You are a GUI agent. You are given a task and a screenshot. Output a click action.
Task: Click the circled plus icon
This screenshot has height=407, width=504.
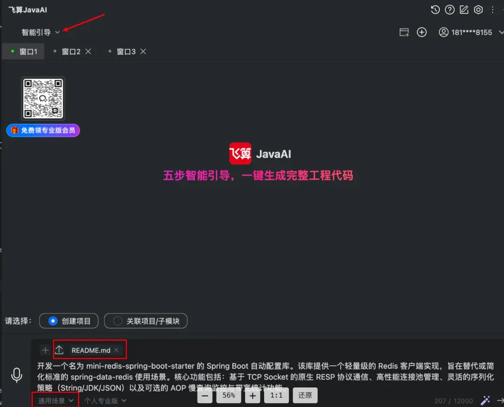click(x=422, y=32)
